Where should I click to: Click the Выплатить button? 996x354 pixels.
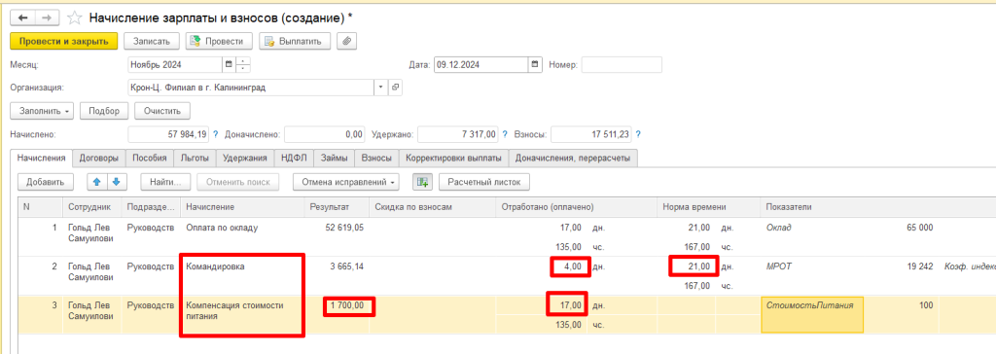click(x=296, y=41)
